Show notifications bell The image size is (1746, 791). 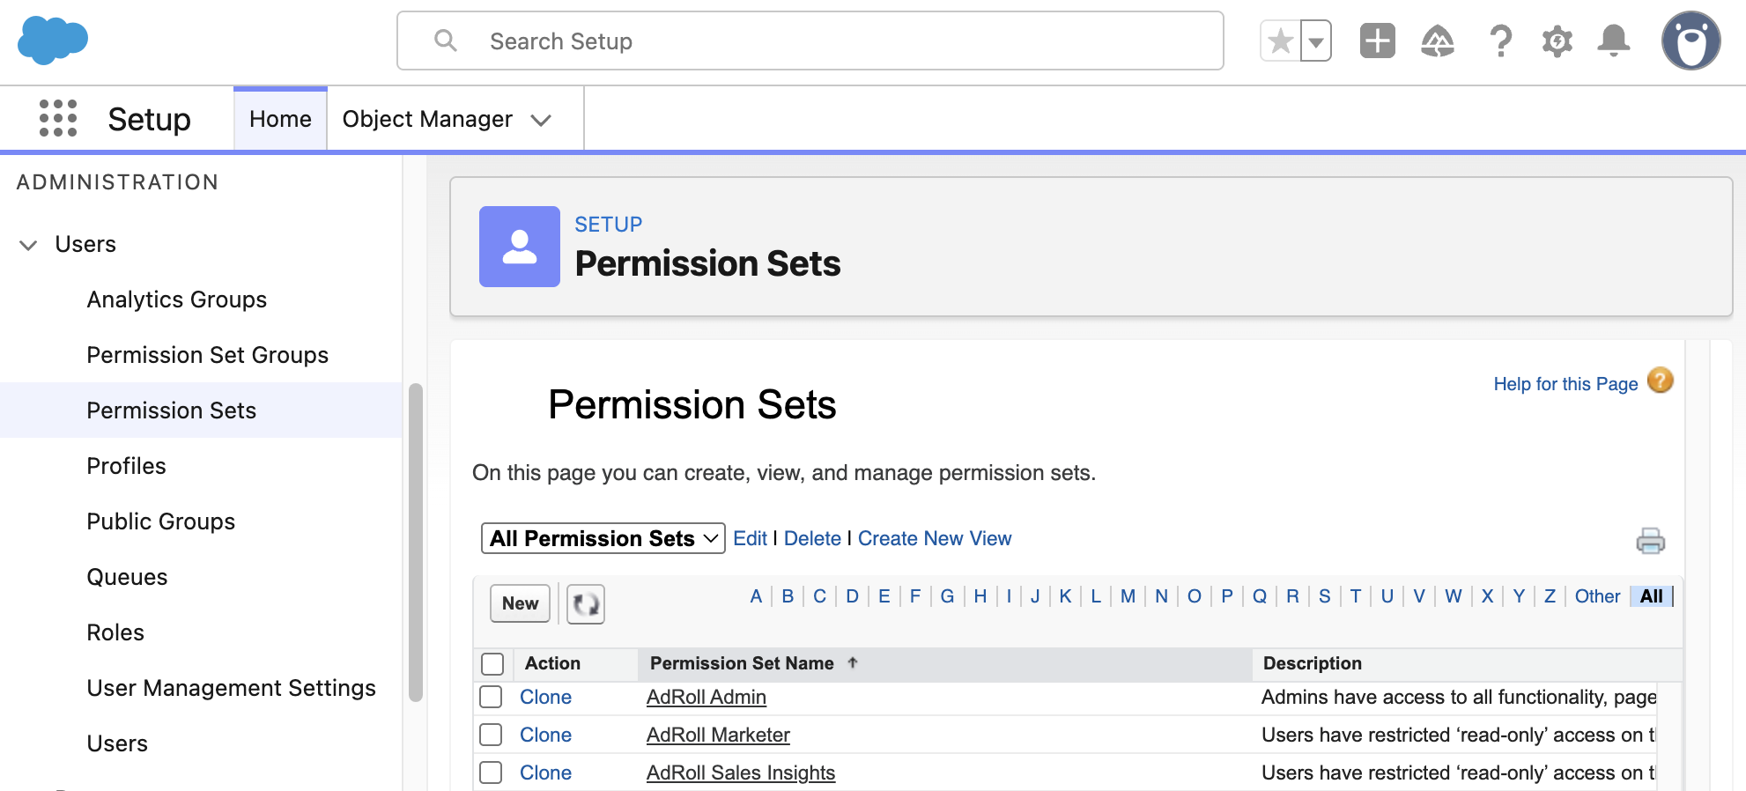pos(1614,41)
